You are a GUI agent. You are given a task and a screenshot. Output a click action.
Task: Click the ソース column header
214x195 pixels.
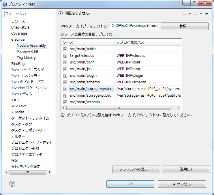88,42
